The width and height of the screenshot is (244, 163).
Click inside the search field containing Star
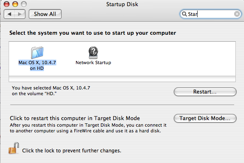(211, 14)
